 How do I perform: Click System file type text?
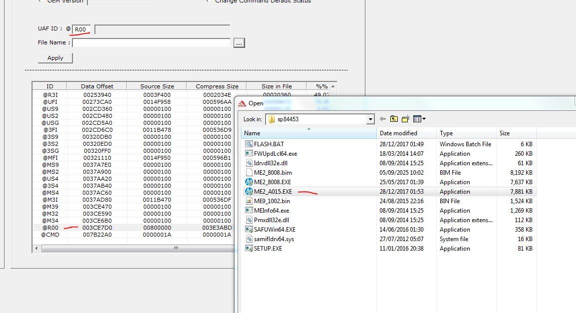pos(454,239)
